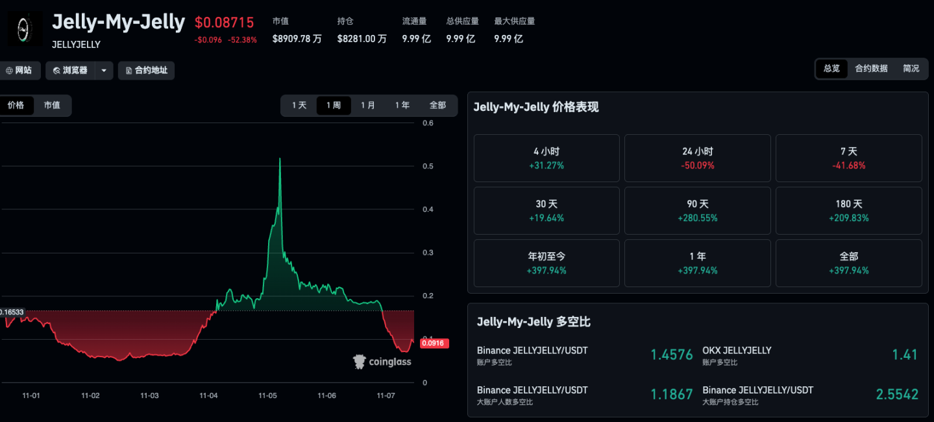934x422 pixels.
Task: Click the 90 天 performance card
Action: click(x=697, y=211)
